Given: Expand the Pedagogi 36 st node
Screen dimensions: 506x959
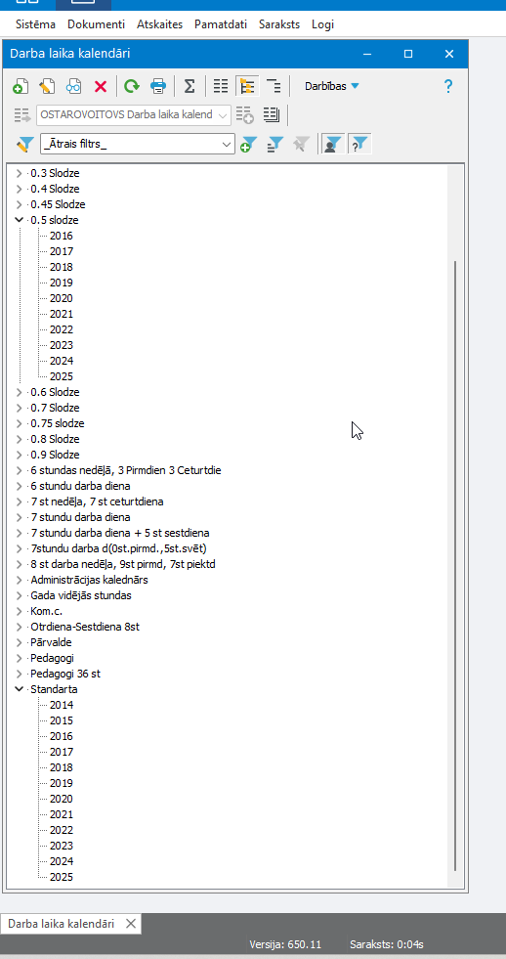Looking at the screenshot, I should click(x=19, y=674).
